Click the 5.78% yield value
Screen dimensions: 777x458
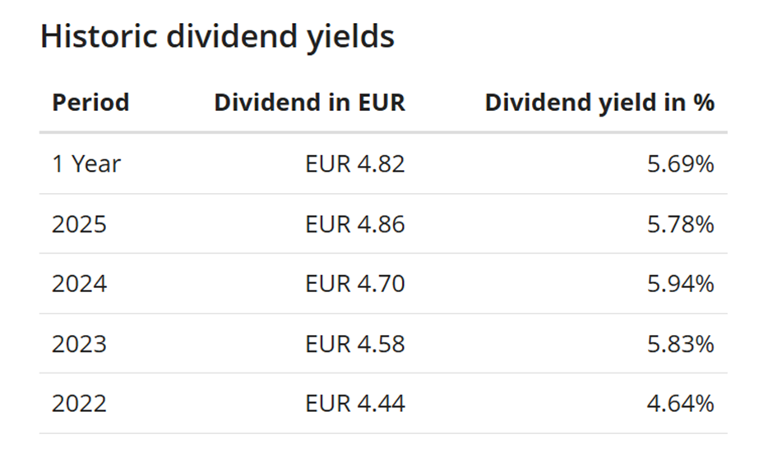click(680, 224)
